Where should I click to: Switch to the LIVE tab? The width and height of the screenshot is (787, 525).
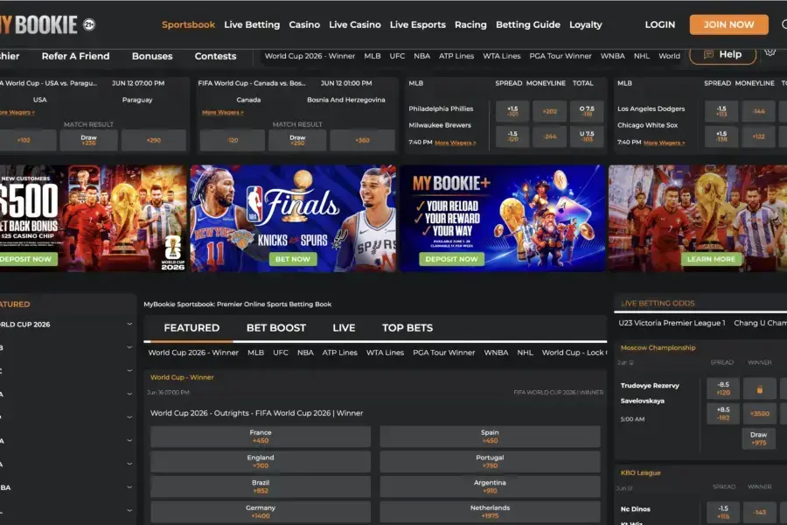tap(344, 328)
